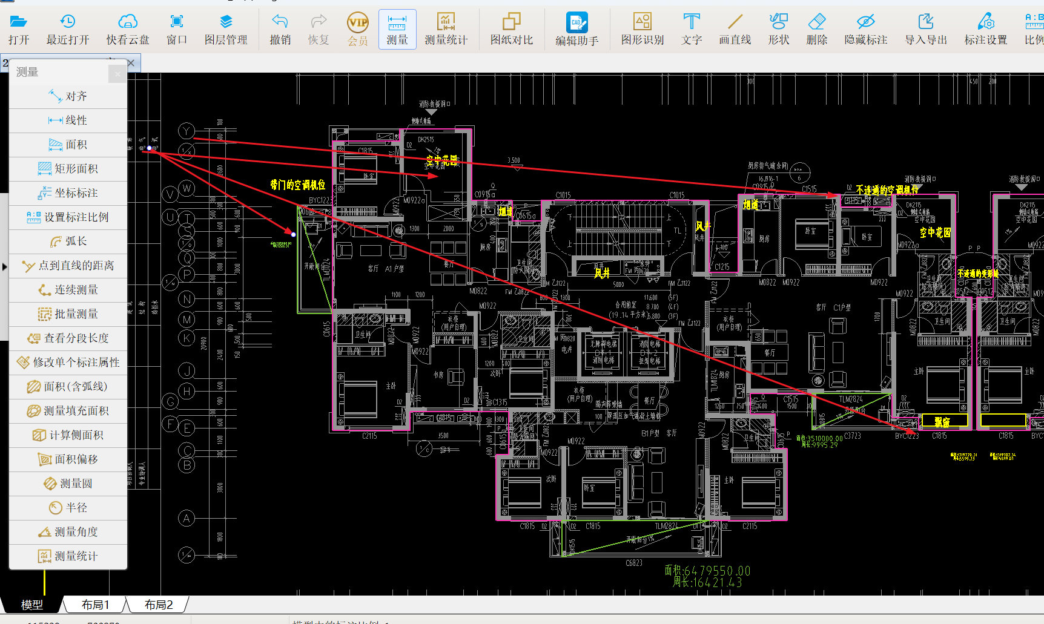Undo last action with 撤销
Image resolution: width=1044 pixels, height=624 pixels.
(280, 30)
